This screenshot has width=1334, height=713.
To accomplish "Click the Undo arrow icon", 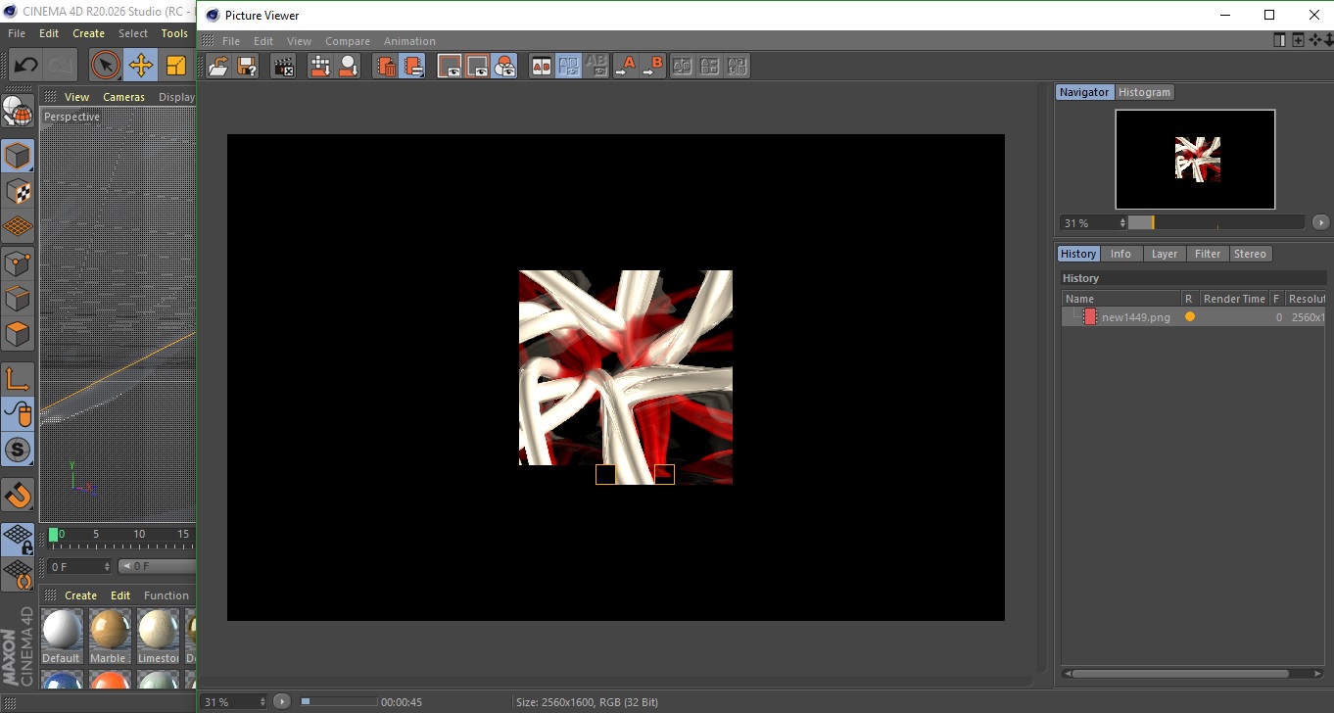I will point(26,66).
